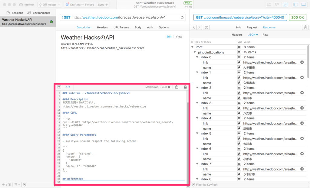Open the Auth tab

pos(150,28)
